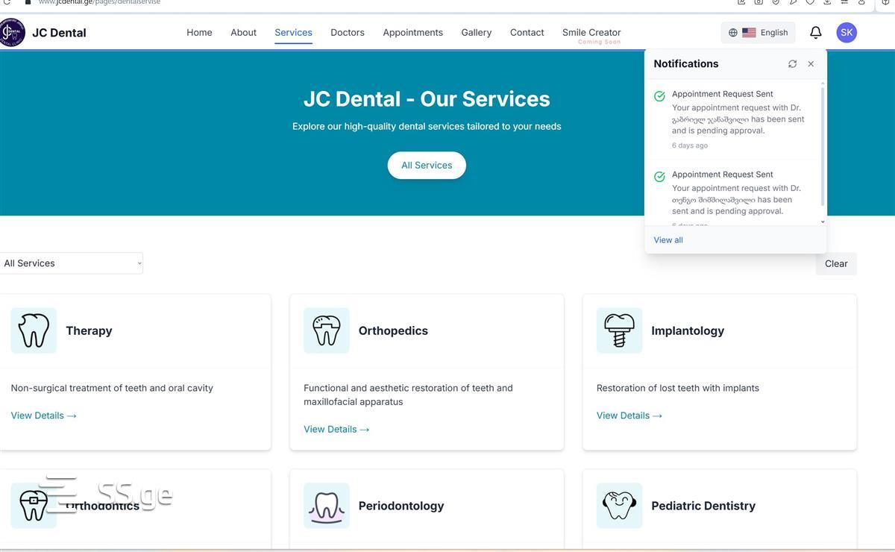This screenshot has width=895, height=552.
Task: Click the JC Dental logo icon
Action: pos(11,32)
